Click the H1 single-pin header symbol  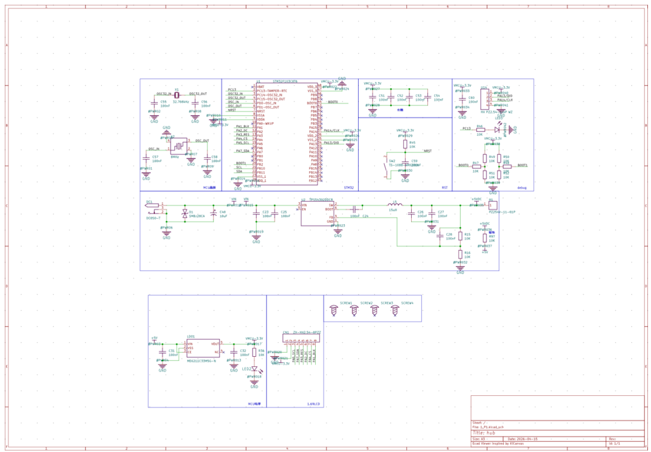click(493, 205)
